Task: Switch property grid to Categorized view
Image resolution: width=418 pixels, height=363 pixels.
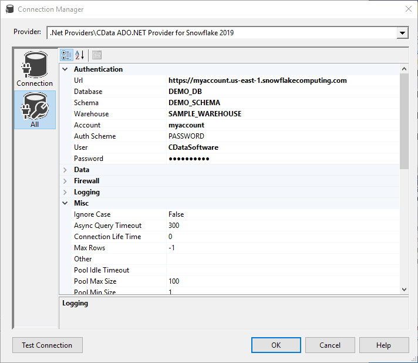Action: coord(67,55)
